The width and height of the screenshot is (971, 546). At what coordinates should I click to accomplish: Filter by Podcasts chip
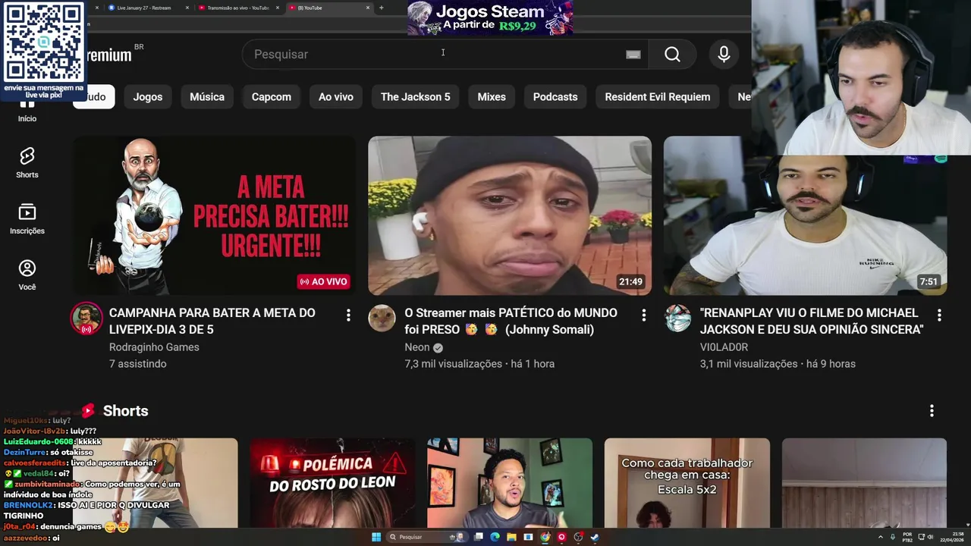tap(555, 97)
